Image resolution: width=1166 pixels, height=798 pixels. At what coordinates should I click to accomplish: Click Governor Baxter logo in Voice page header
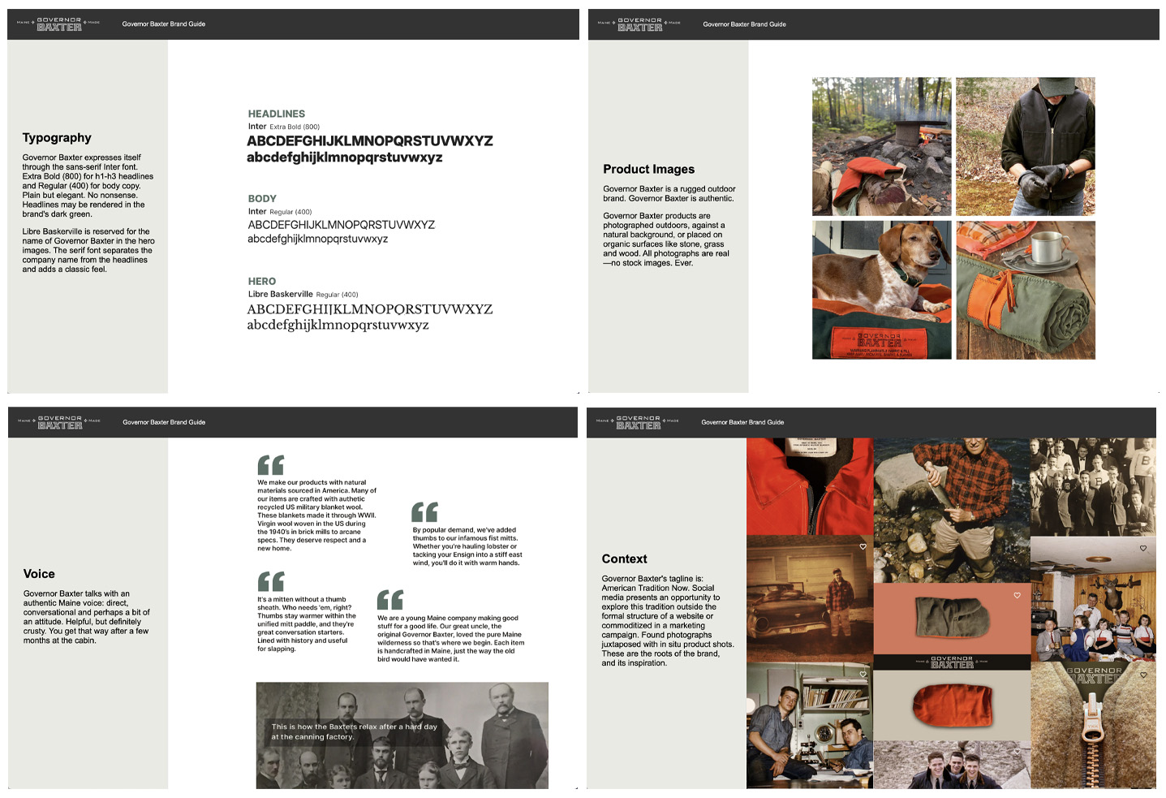pos(59,422)
